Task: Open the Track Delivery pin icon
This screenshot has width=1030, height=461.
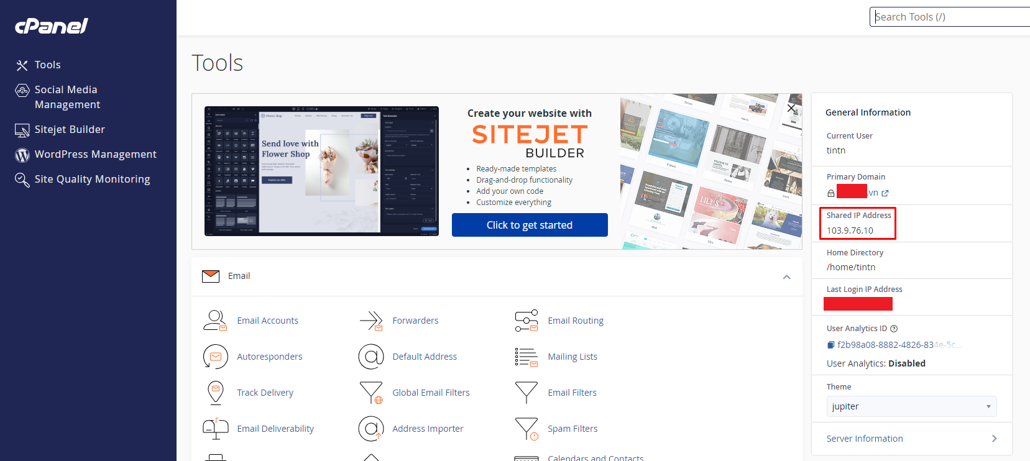Action: point(215,393)
